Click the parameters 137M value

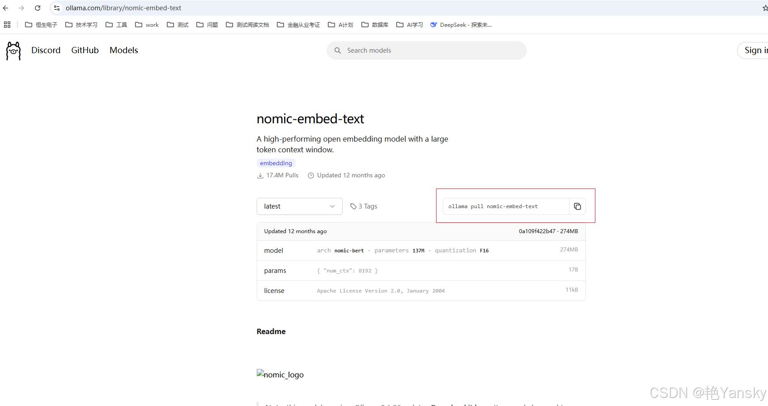point(418,251)
